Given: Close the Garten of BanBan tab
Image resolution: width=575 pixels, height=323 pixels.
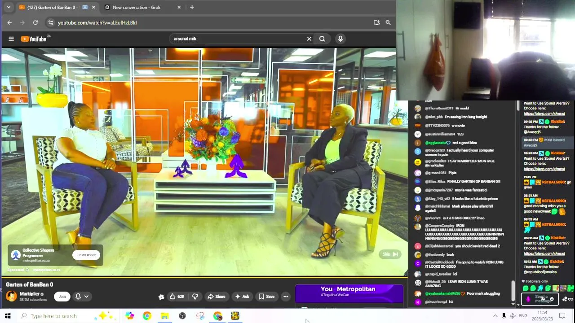Looking at the screenshot, I should 93,7.
